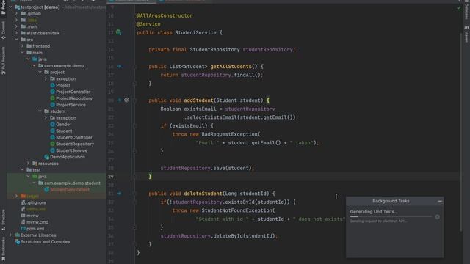470x264 pixels.
Task: Expand the resources folder
Action: [28, 164]
